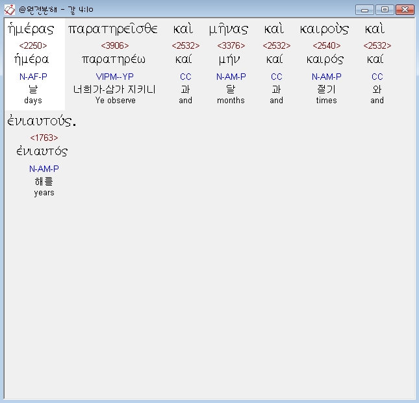Close the 원전분해 window
The image size is (419, 403).
pos(405,10)
